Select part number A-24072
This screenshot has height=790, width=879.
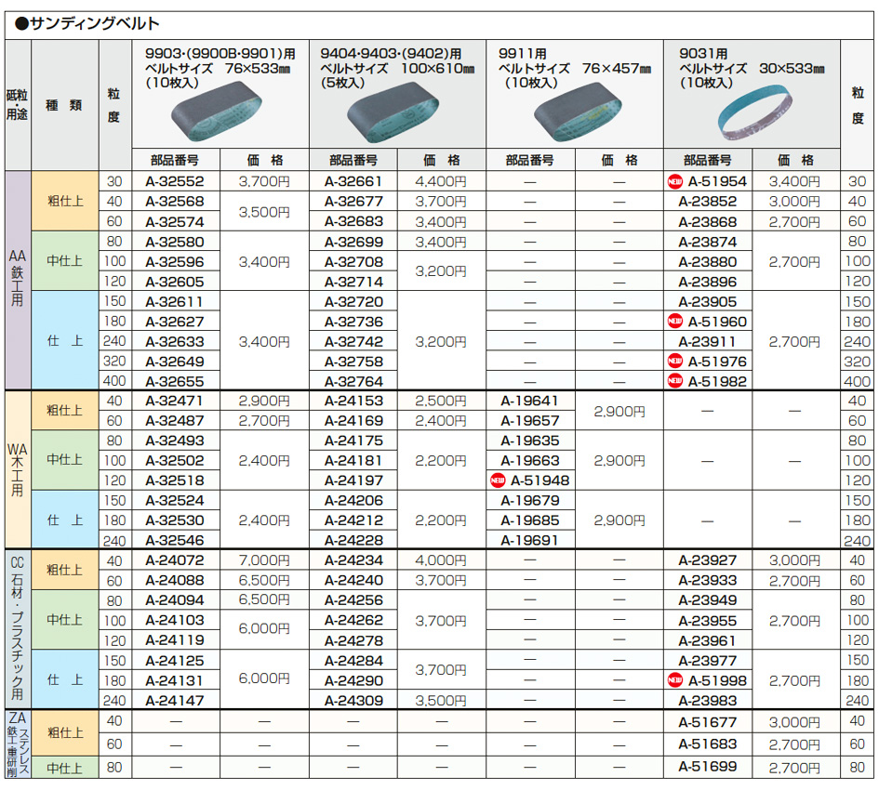[x=175, y=560]
